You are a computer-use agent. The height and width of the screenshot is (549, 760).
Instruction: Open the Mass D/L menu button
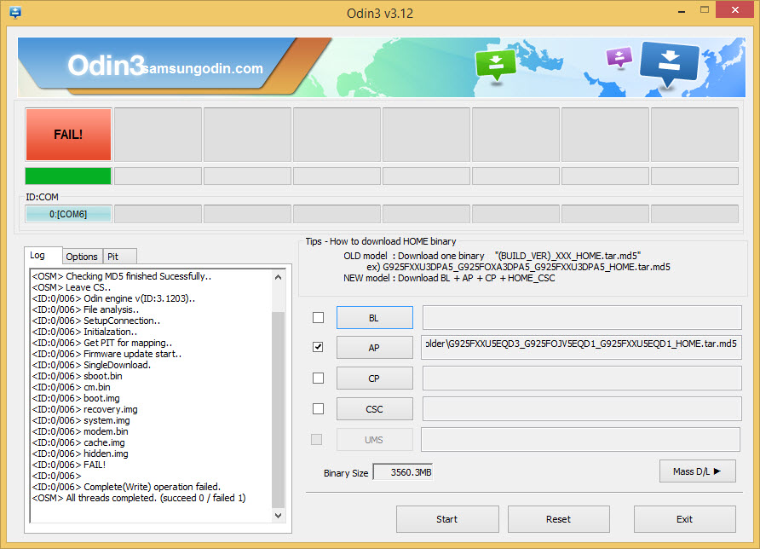click(698, 471)
